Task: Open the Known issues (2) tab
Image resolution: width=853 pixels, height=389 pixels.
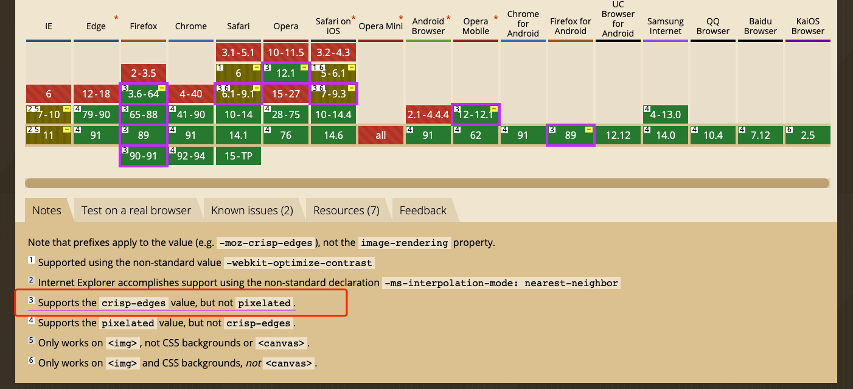Action: [252, 210]
